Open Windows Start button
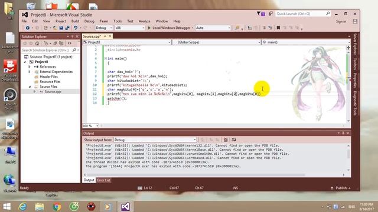 tap(6, 207)
